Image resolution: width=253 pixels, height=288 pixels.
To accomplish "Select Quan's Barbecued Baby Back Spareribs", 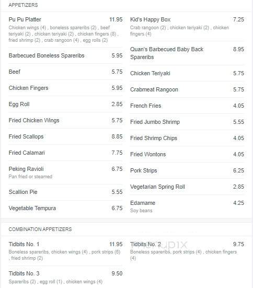I will (187, 53).
